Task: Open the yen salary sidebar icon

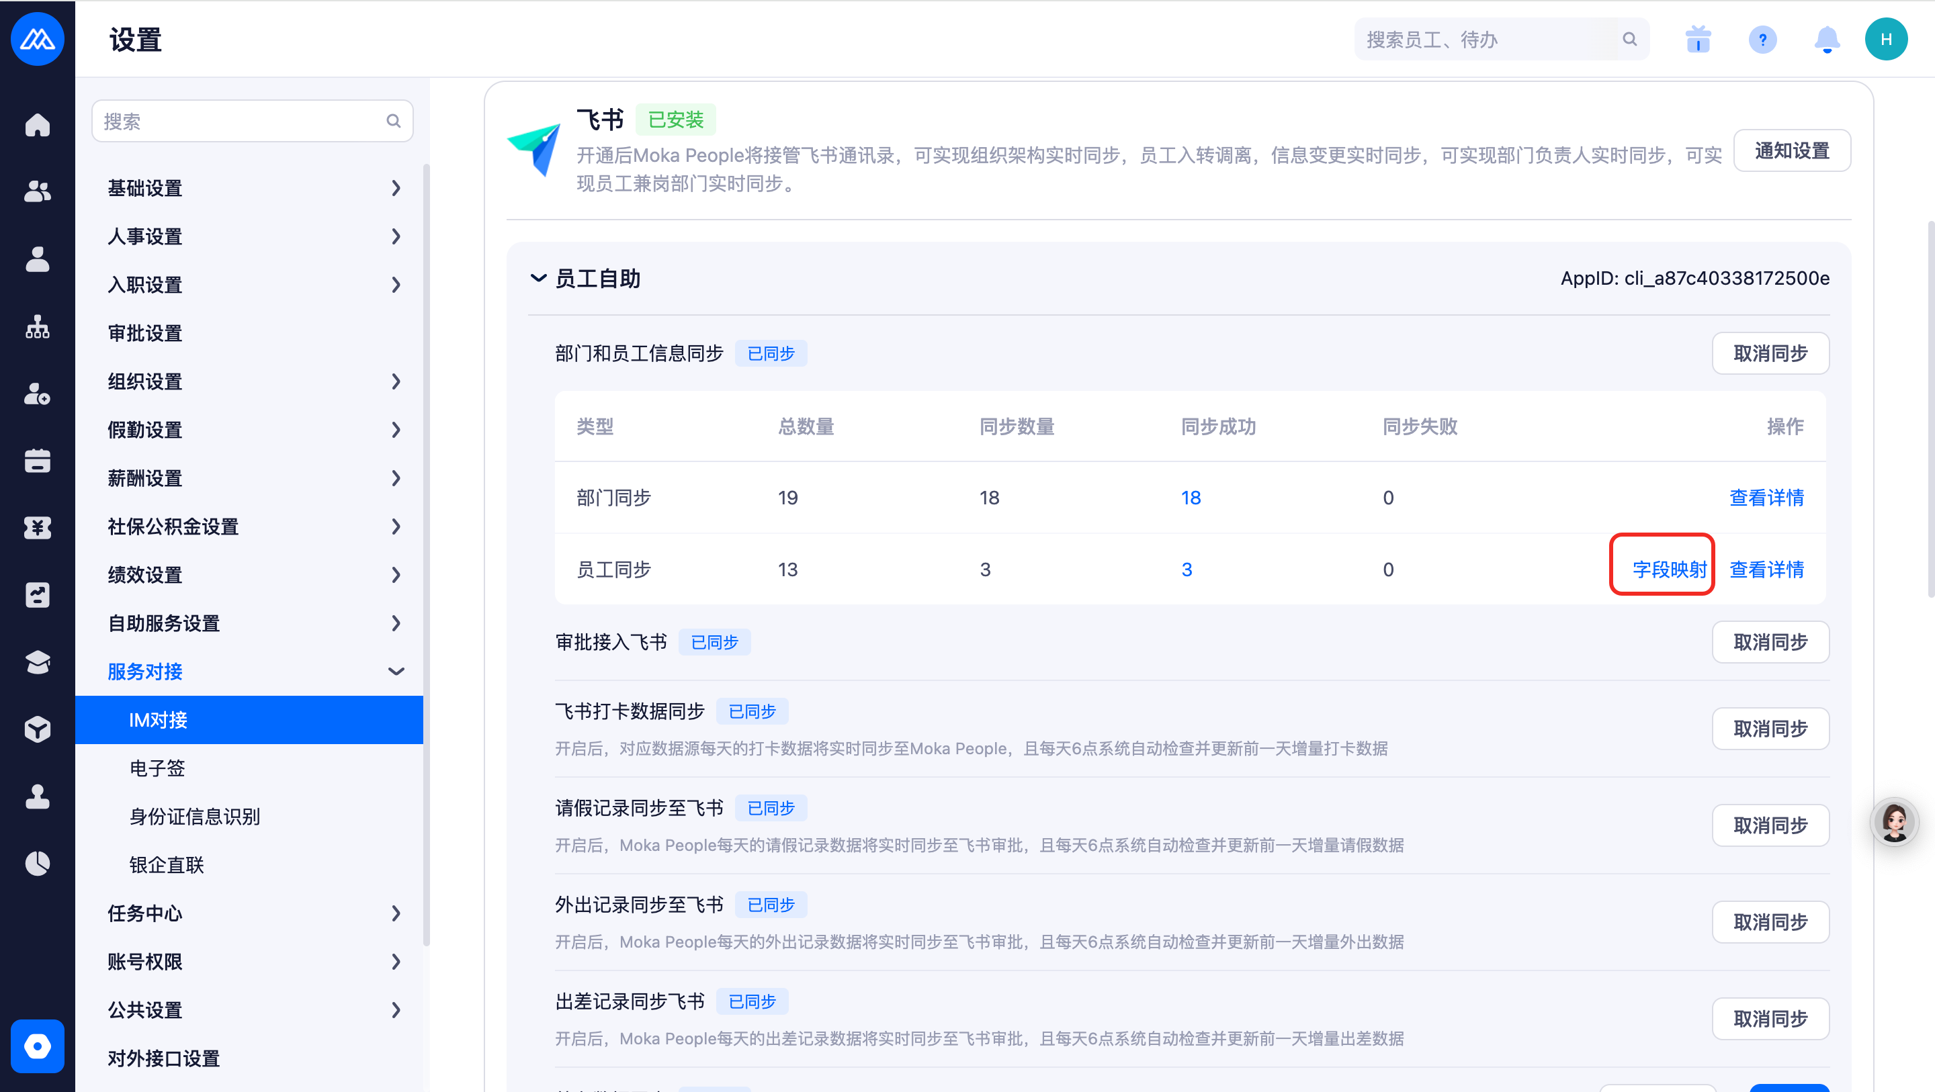Action: pyautogui.click(x=37, y=528)
